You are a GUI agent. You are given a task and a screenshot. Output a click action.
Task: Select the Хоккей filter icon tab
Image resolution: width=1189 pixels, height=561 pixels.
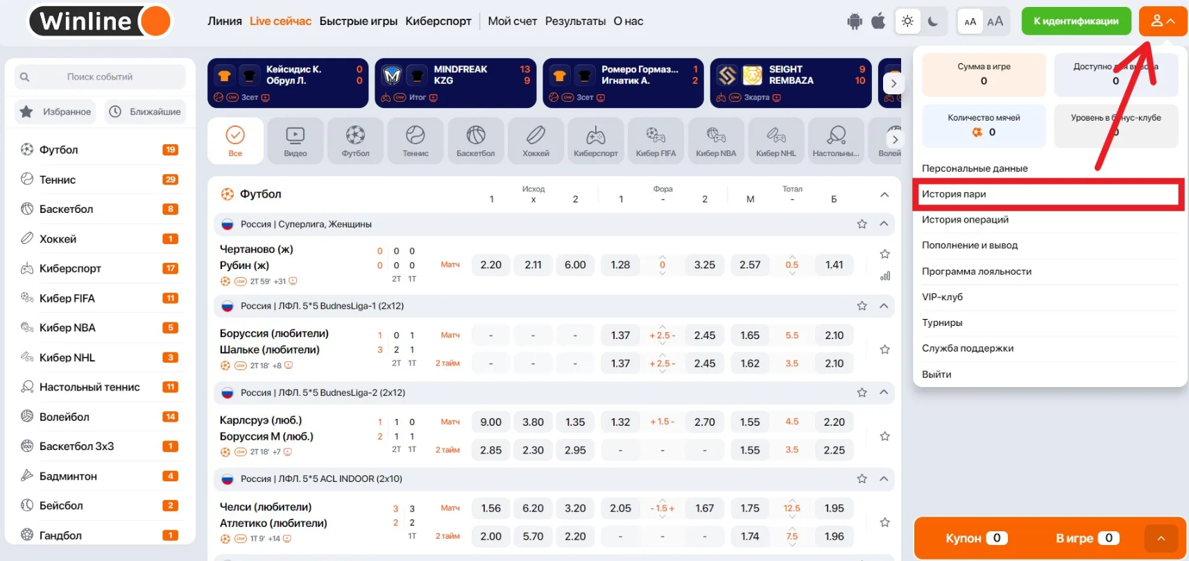(536, 141)
